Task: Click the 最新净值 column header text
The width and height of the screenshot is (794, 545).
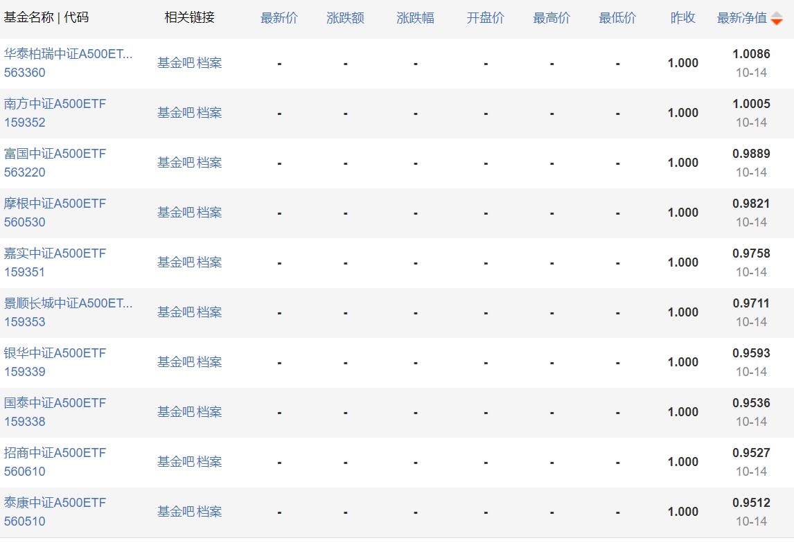Action: 742,18
